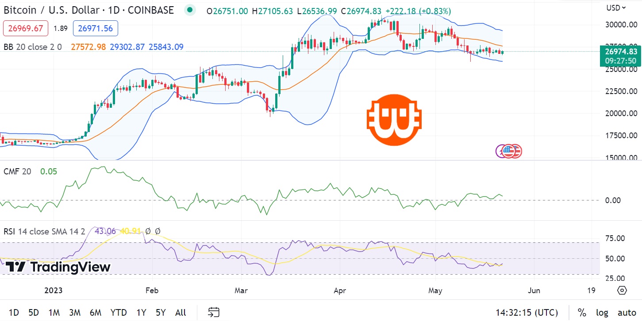The width and height of the screenshot is (642, 321).
Task: Click the 30000.00 price axis label
Action: click(622, 25)
